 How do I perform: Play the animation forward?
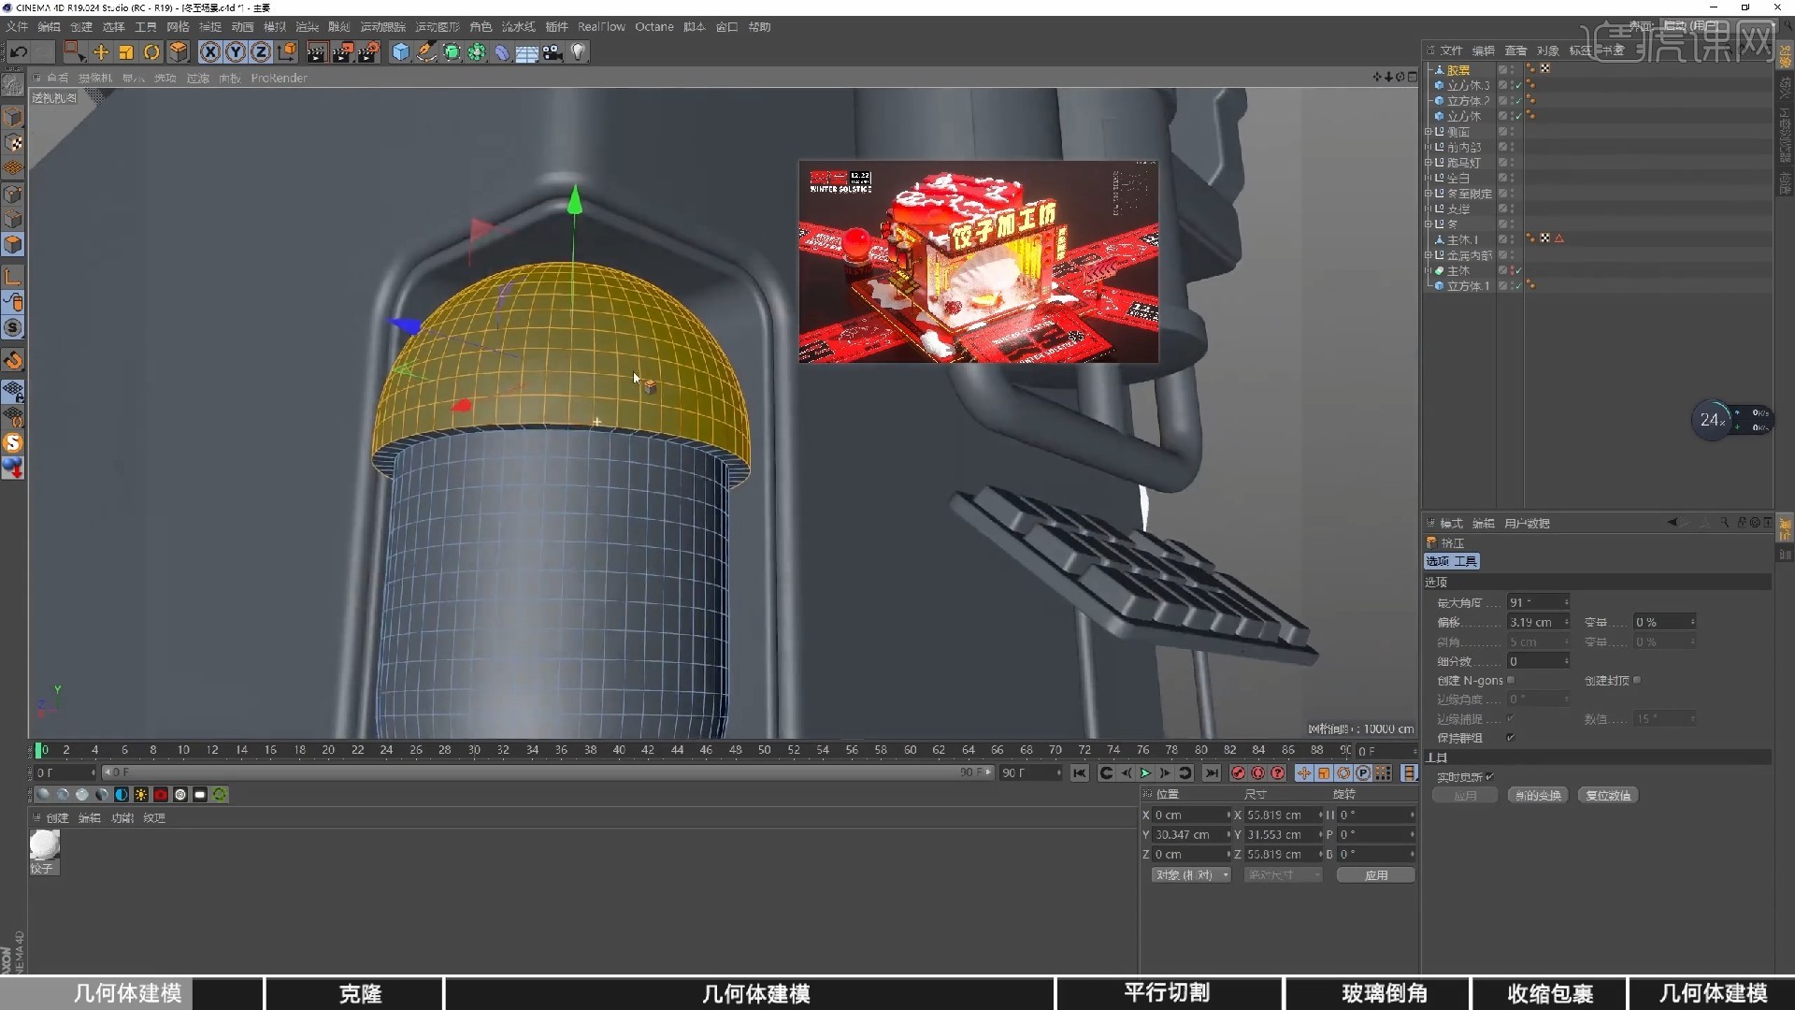(x=1145, y=773)
